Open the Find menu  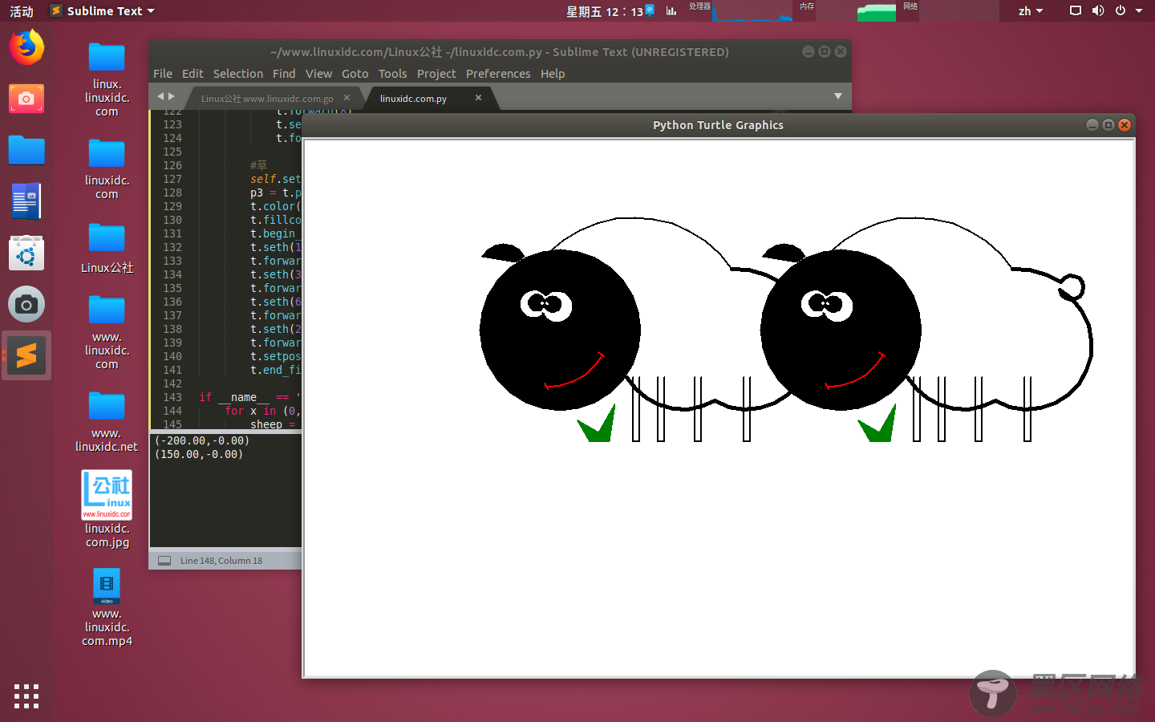pos(284,74)
